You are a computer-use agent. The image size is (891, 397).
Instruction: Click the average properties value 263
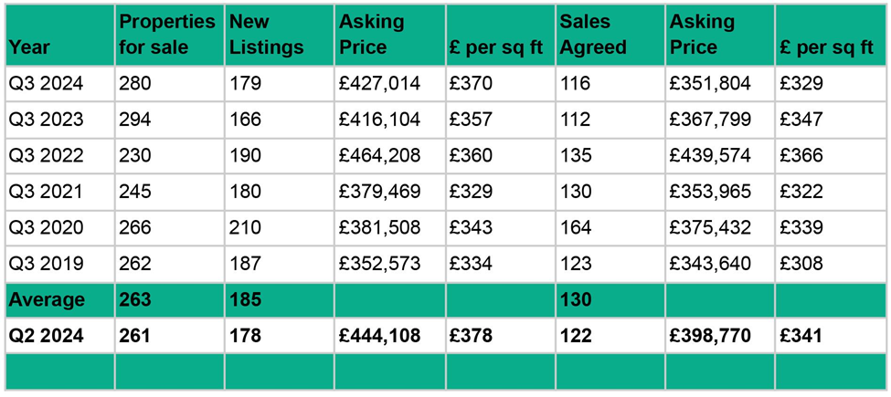pos(134,300)
